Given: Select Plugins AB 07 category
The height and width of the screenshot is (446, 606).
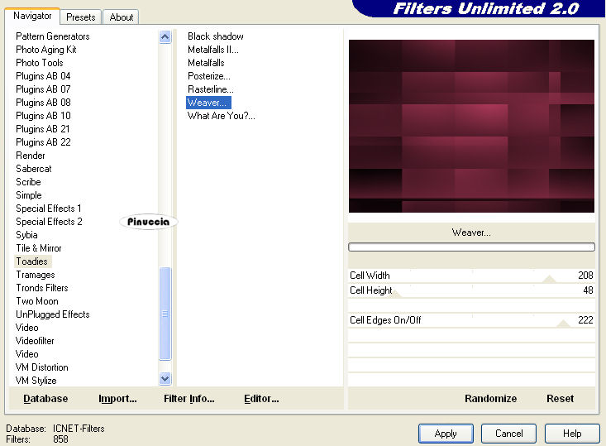Looking at the screenshot, I should click(x=43, y=89).
